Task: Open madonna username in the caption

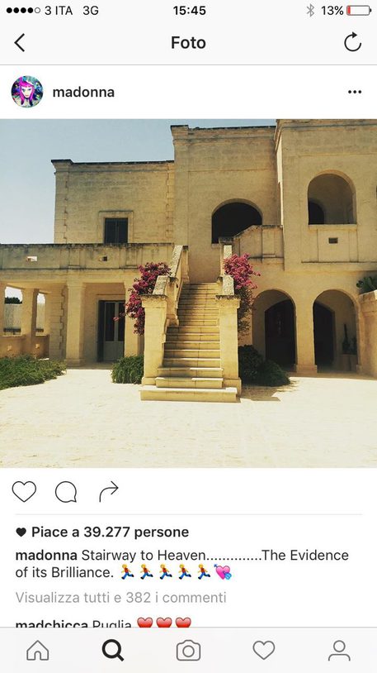Action: (x=46, y=555)
